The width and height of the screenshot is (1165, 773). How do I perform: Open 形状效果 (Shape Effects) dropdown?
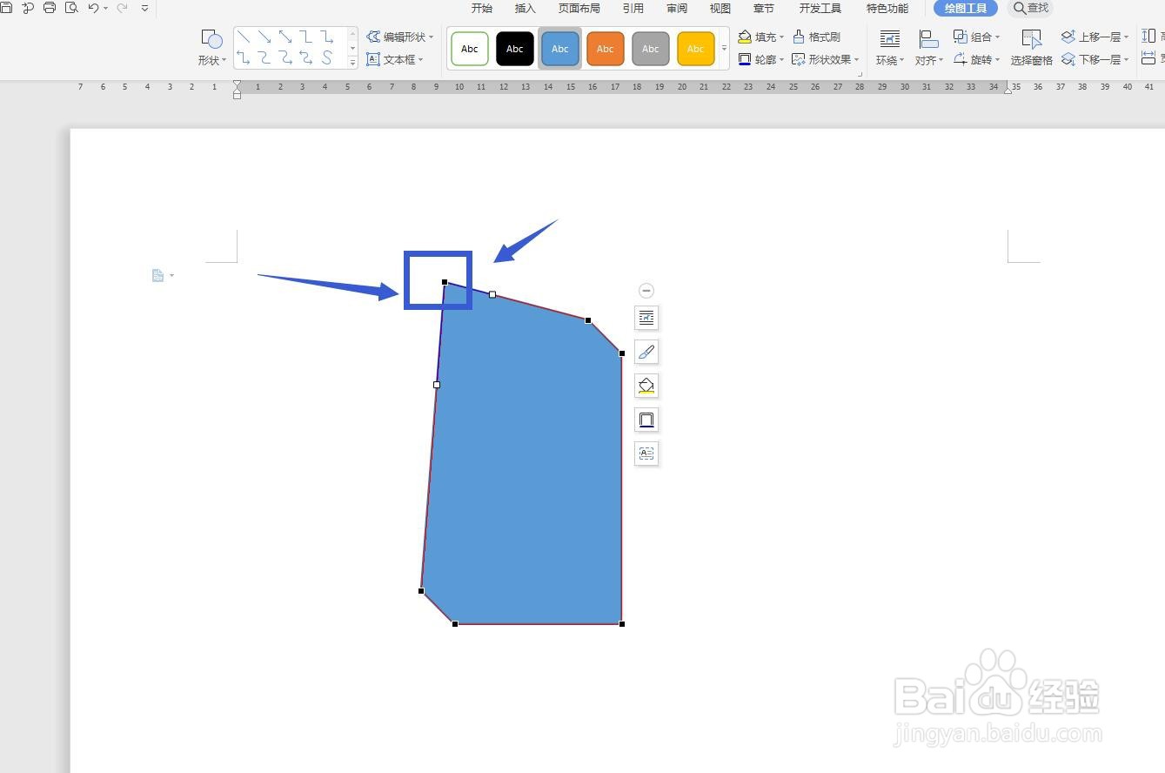pyautogui.click(x=826, y=59)
